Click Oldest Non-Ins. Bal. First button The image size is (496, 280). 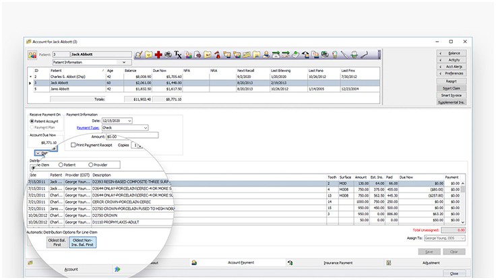tap(83, 242)
